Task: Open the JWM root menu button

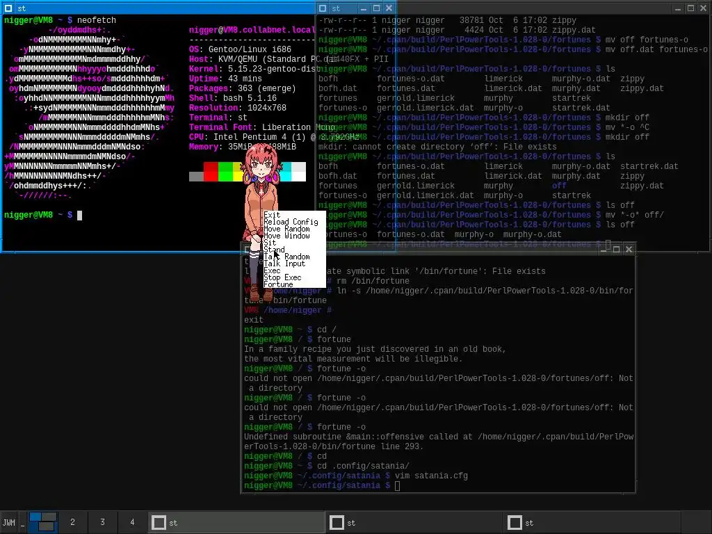Action: pos(8,522)
